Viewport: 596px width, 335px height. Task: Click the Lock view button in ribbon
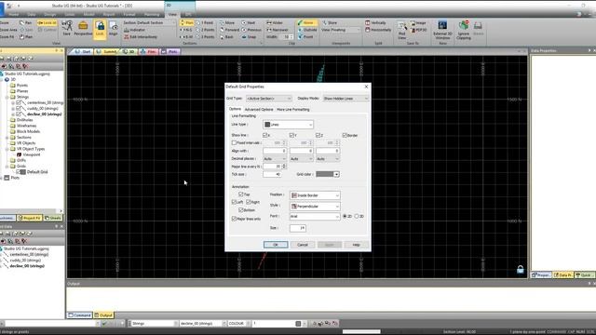coord(100,29)
